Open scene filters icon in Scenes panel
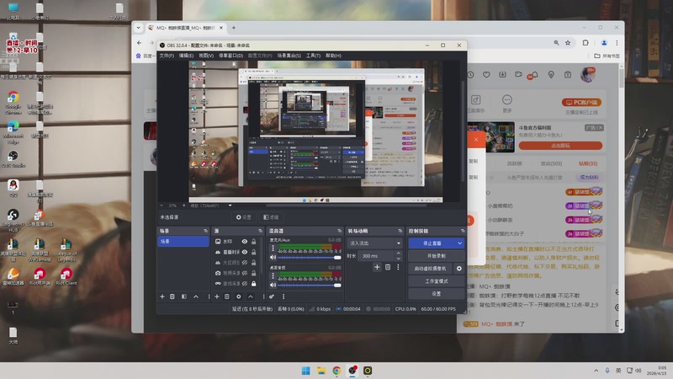 click(183, 296)
